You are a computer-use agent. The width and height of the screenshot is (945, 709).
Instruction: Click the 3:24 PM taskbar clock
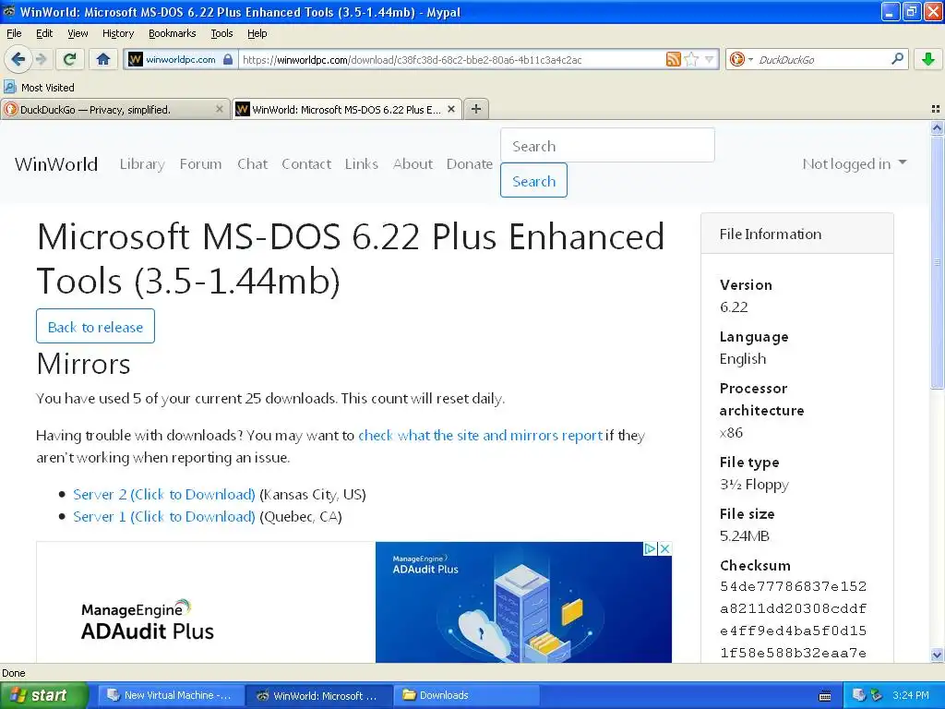point(911,695)
